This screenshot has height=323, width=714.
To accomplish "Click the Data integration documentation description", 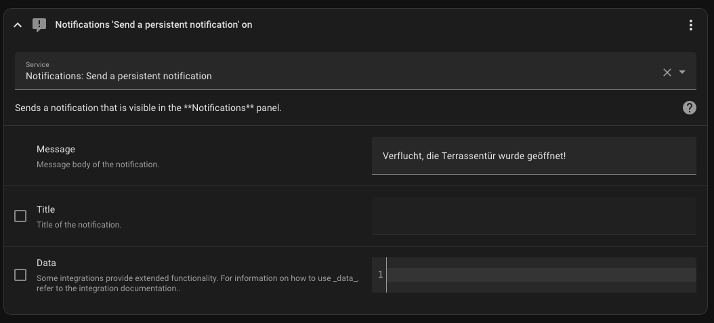I will [x=196, y=282].
